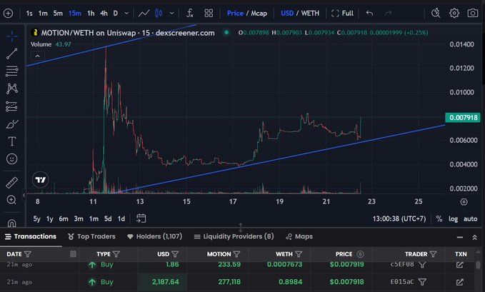Toggle log scale mode
Image resolution: width=485 pixels, height=292 pixels.
pyautogui.click(x=453, y=219)
